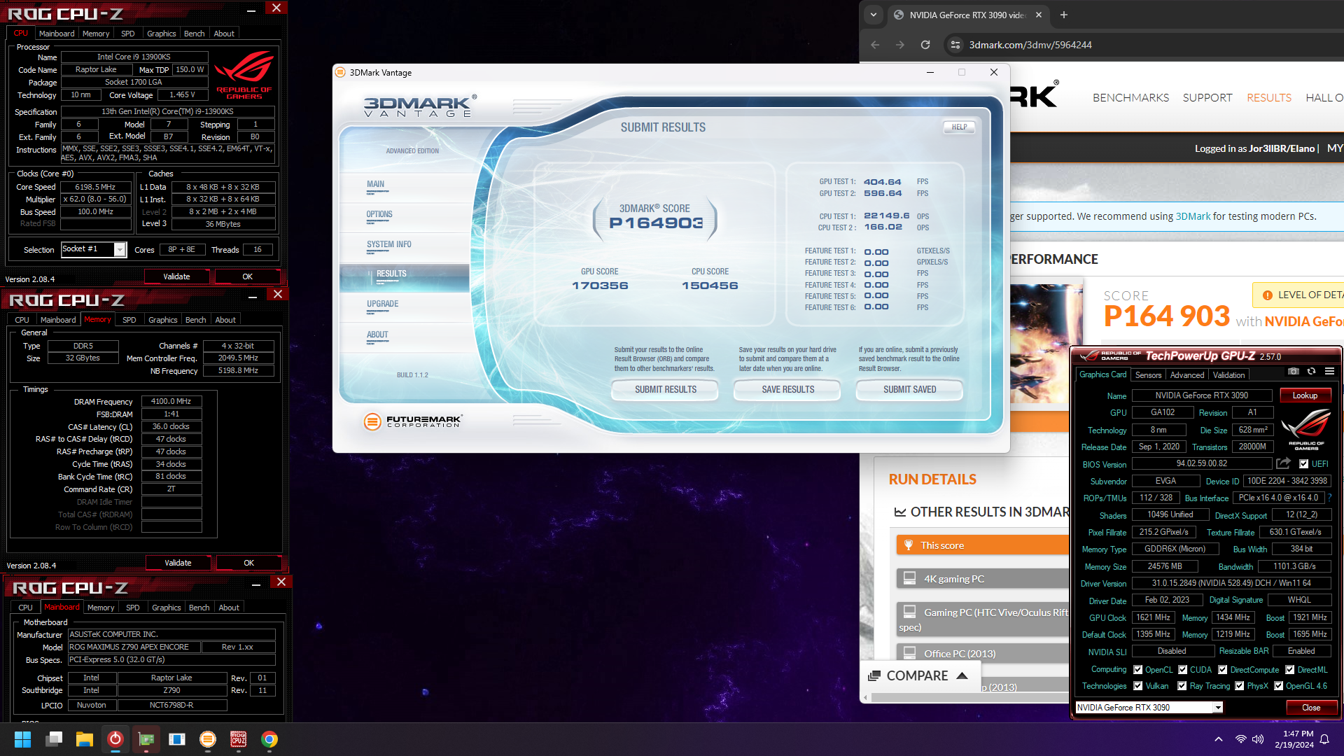Click the GPU-Z graphics card taskbar icon
Image resolution: width=1344 pixels, height=756 pixels.
point(146,739)
